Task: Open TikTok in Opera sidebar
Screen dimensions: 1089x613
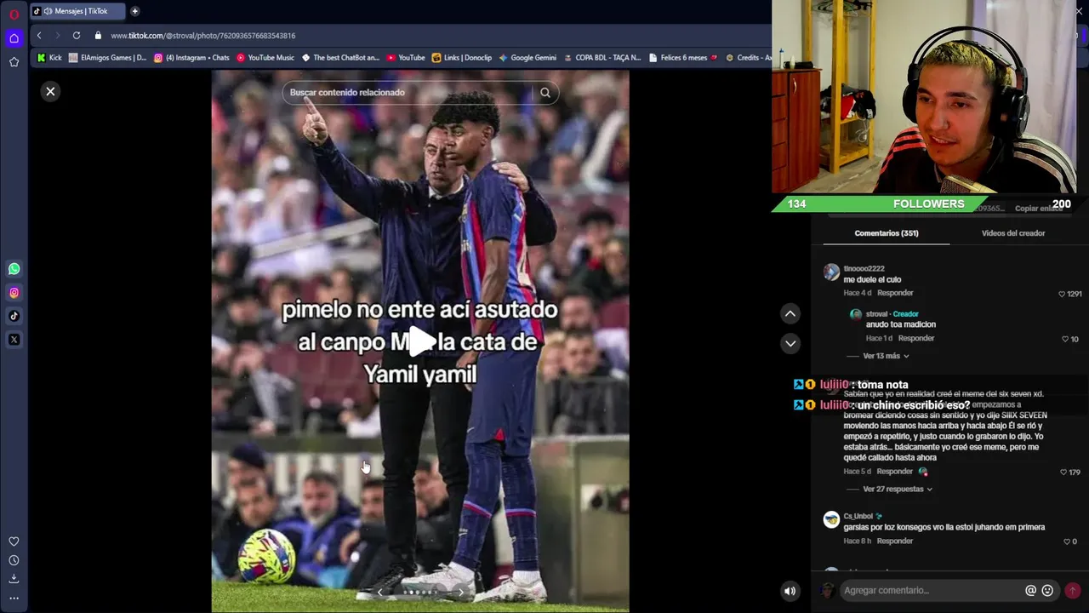Action: click(x=14, y=316)
